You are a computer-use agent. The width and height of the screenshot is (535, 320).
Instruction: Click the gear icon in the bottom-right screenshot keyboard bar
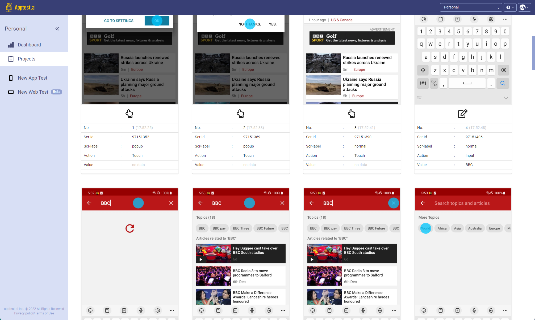tap(491, 310)
